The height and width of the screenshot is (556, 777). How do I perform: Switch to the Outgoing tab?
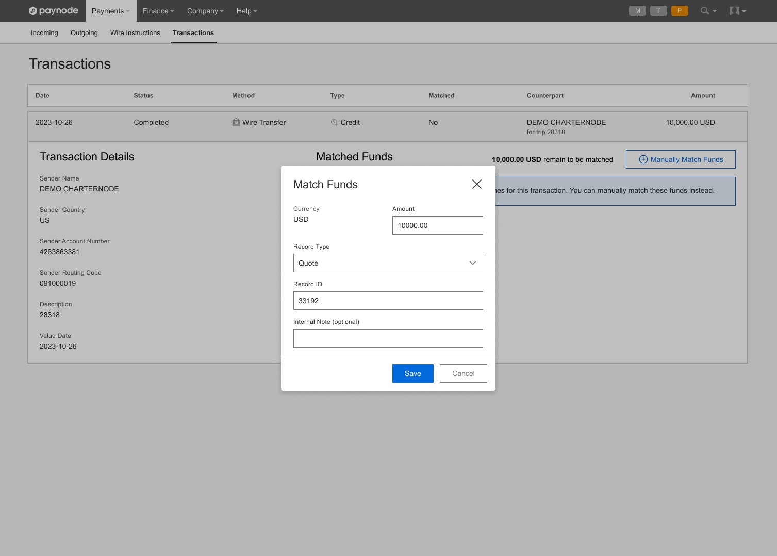click(84, 32)
